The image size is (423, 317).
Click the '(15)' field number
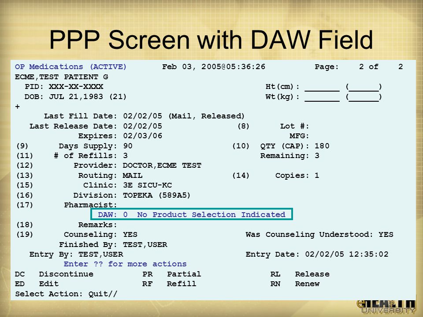click(x=25, y=185)
